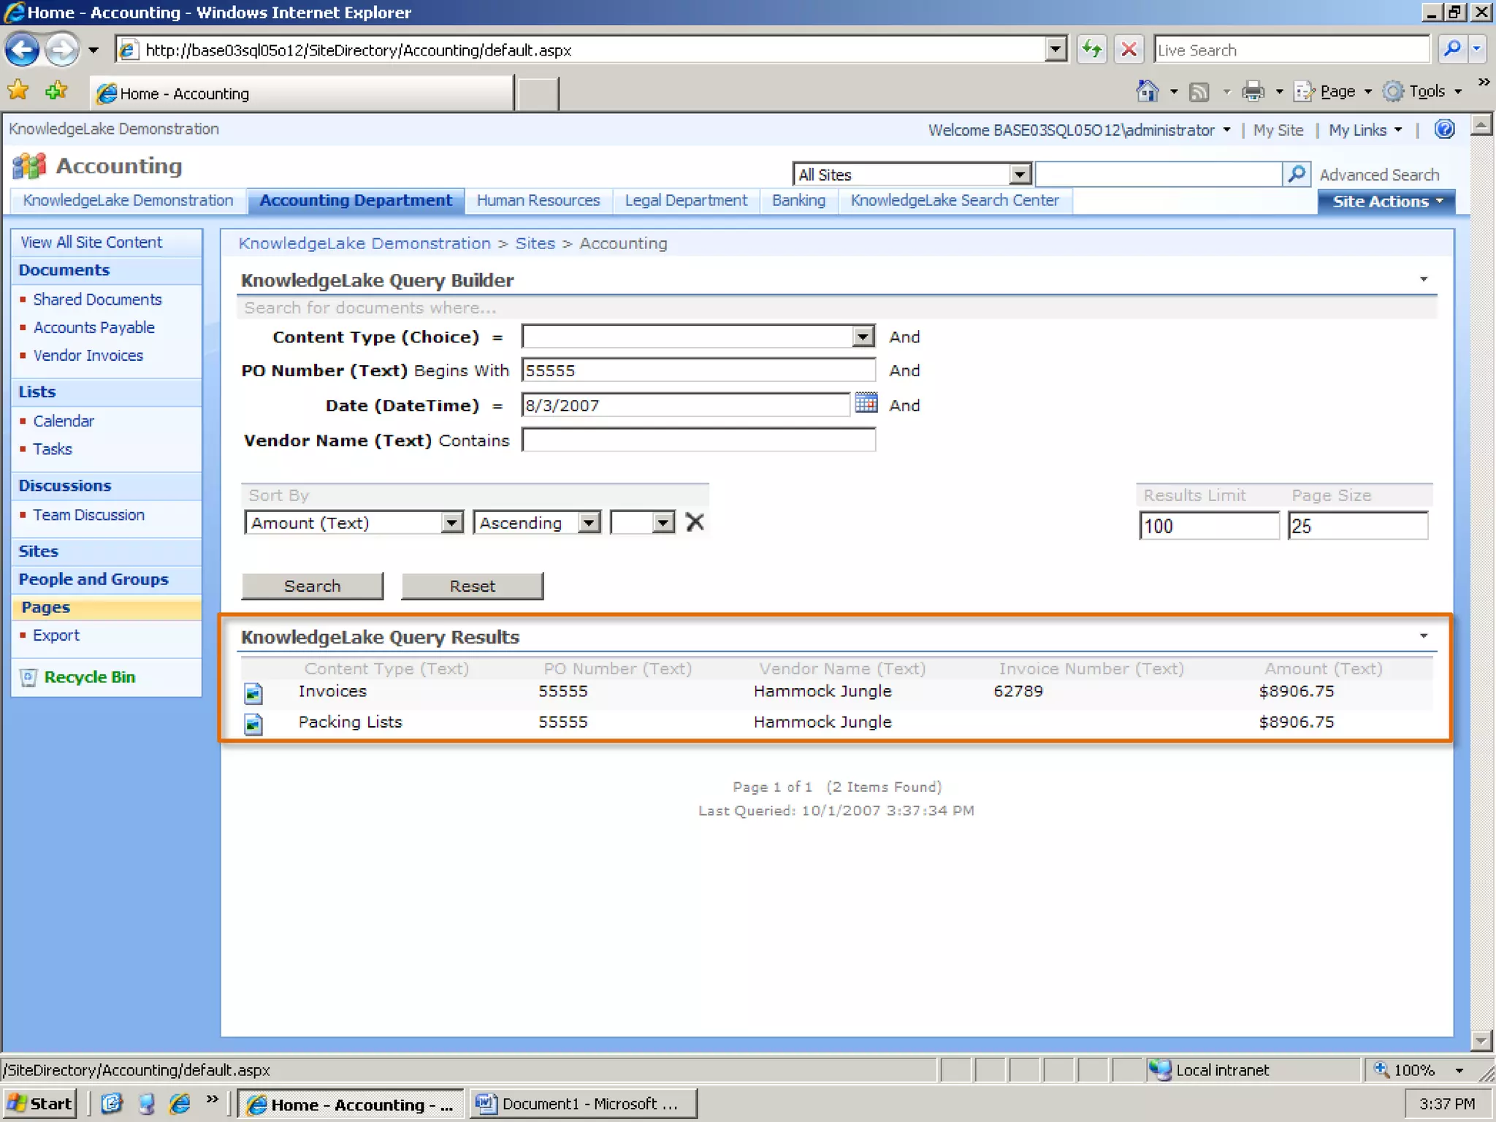Open the Content Type choice dropdown
Screen dimensions: 1496x1122
point(863,337)
